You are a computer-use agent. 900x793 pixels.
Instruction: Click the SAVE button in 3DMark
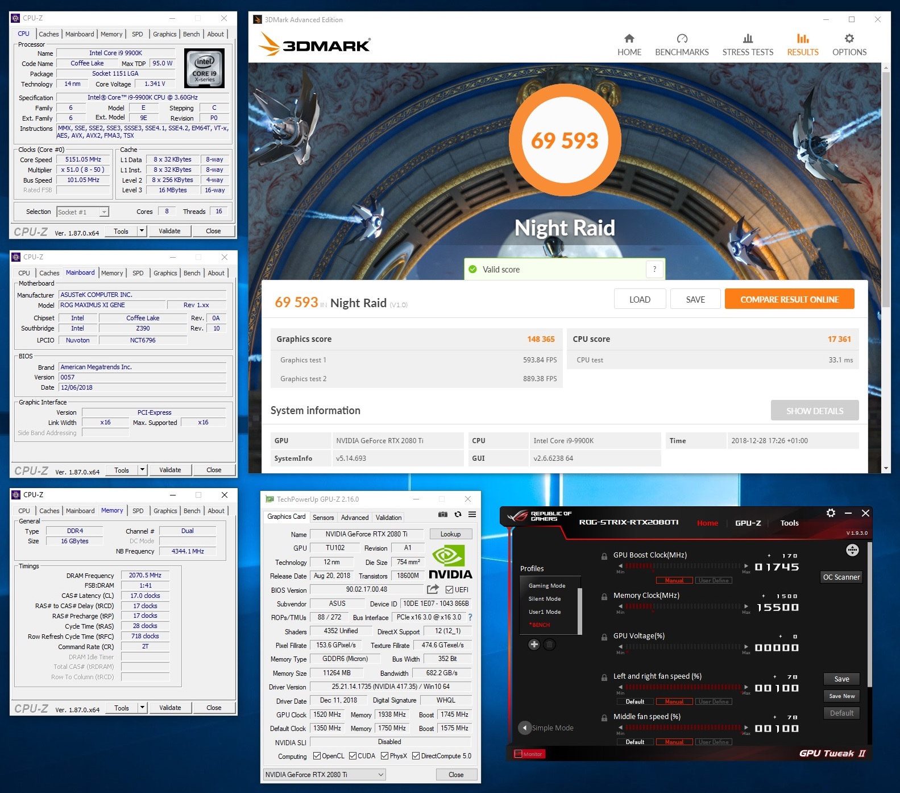(x=695, y=299)
